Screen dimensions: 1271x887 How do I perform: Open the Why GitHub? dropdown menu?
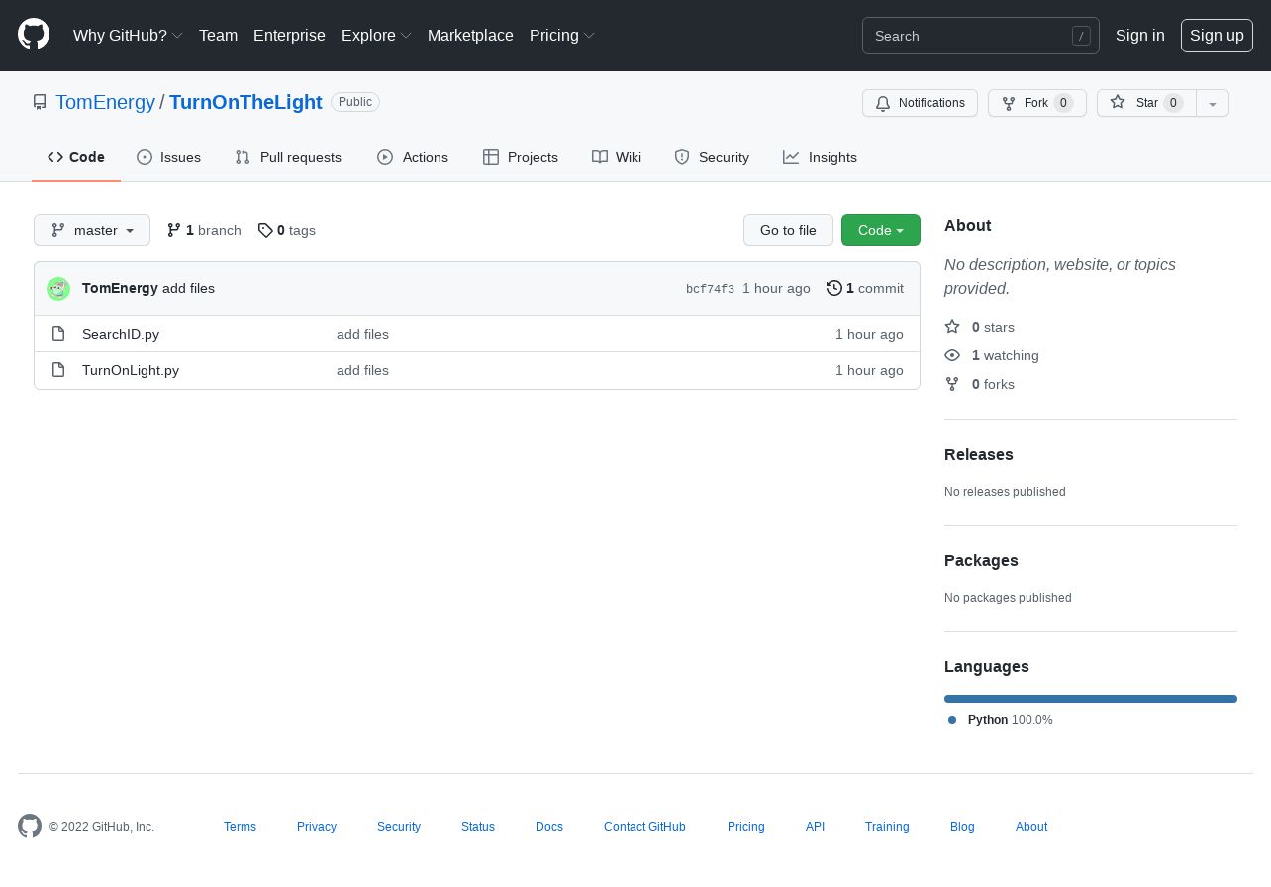pos(128,35)
